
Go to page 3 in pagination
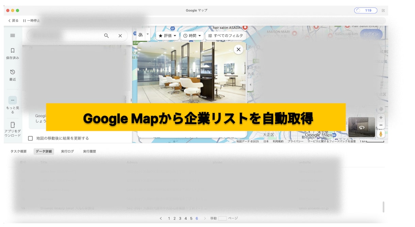180,219
